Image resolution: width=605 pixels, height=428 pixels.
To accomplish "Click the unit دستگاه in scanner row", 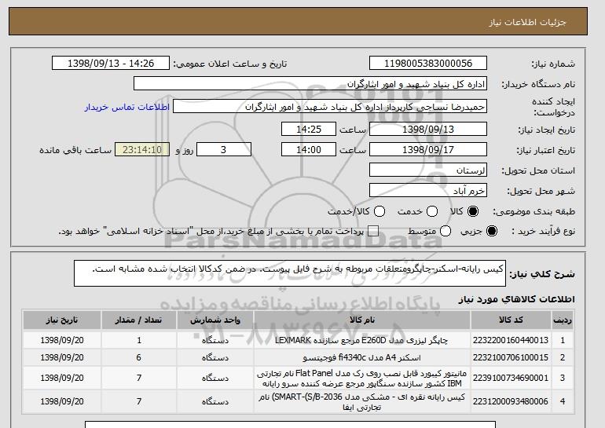I will tap(215, 358).
